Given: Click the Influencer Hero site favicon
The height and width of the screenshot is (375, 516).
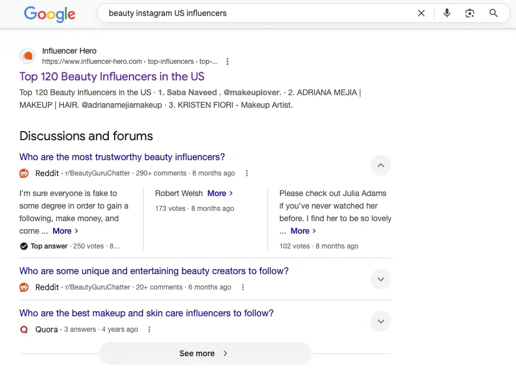Looking at the screenshot, I should 27,56.
